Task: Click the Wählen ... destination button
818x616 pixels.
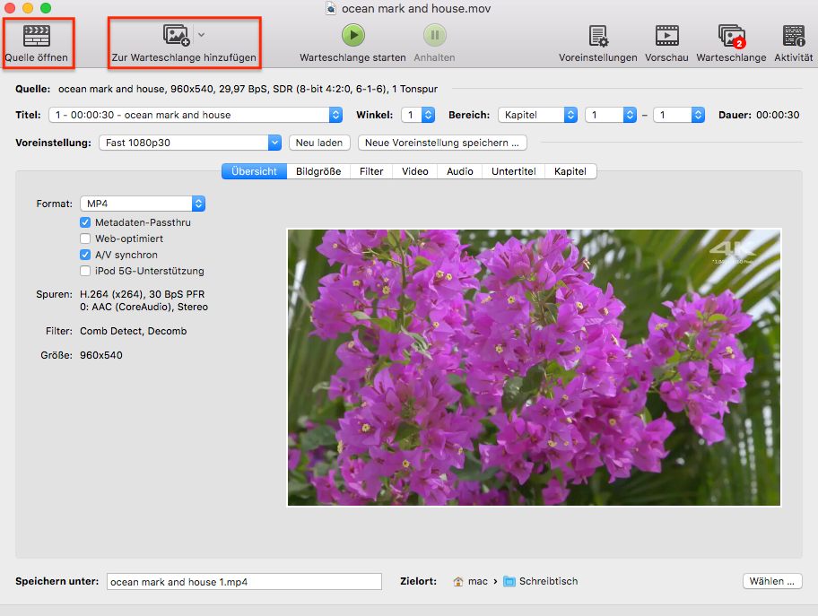Action: [771, 581]
